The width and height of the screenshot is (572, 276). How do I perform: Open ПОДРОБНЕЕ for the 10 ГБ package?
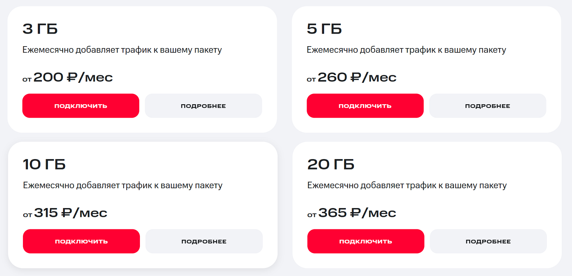(x=204, y=241)
